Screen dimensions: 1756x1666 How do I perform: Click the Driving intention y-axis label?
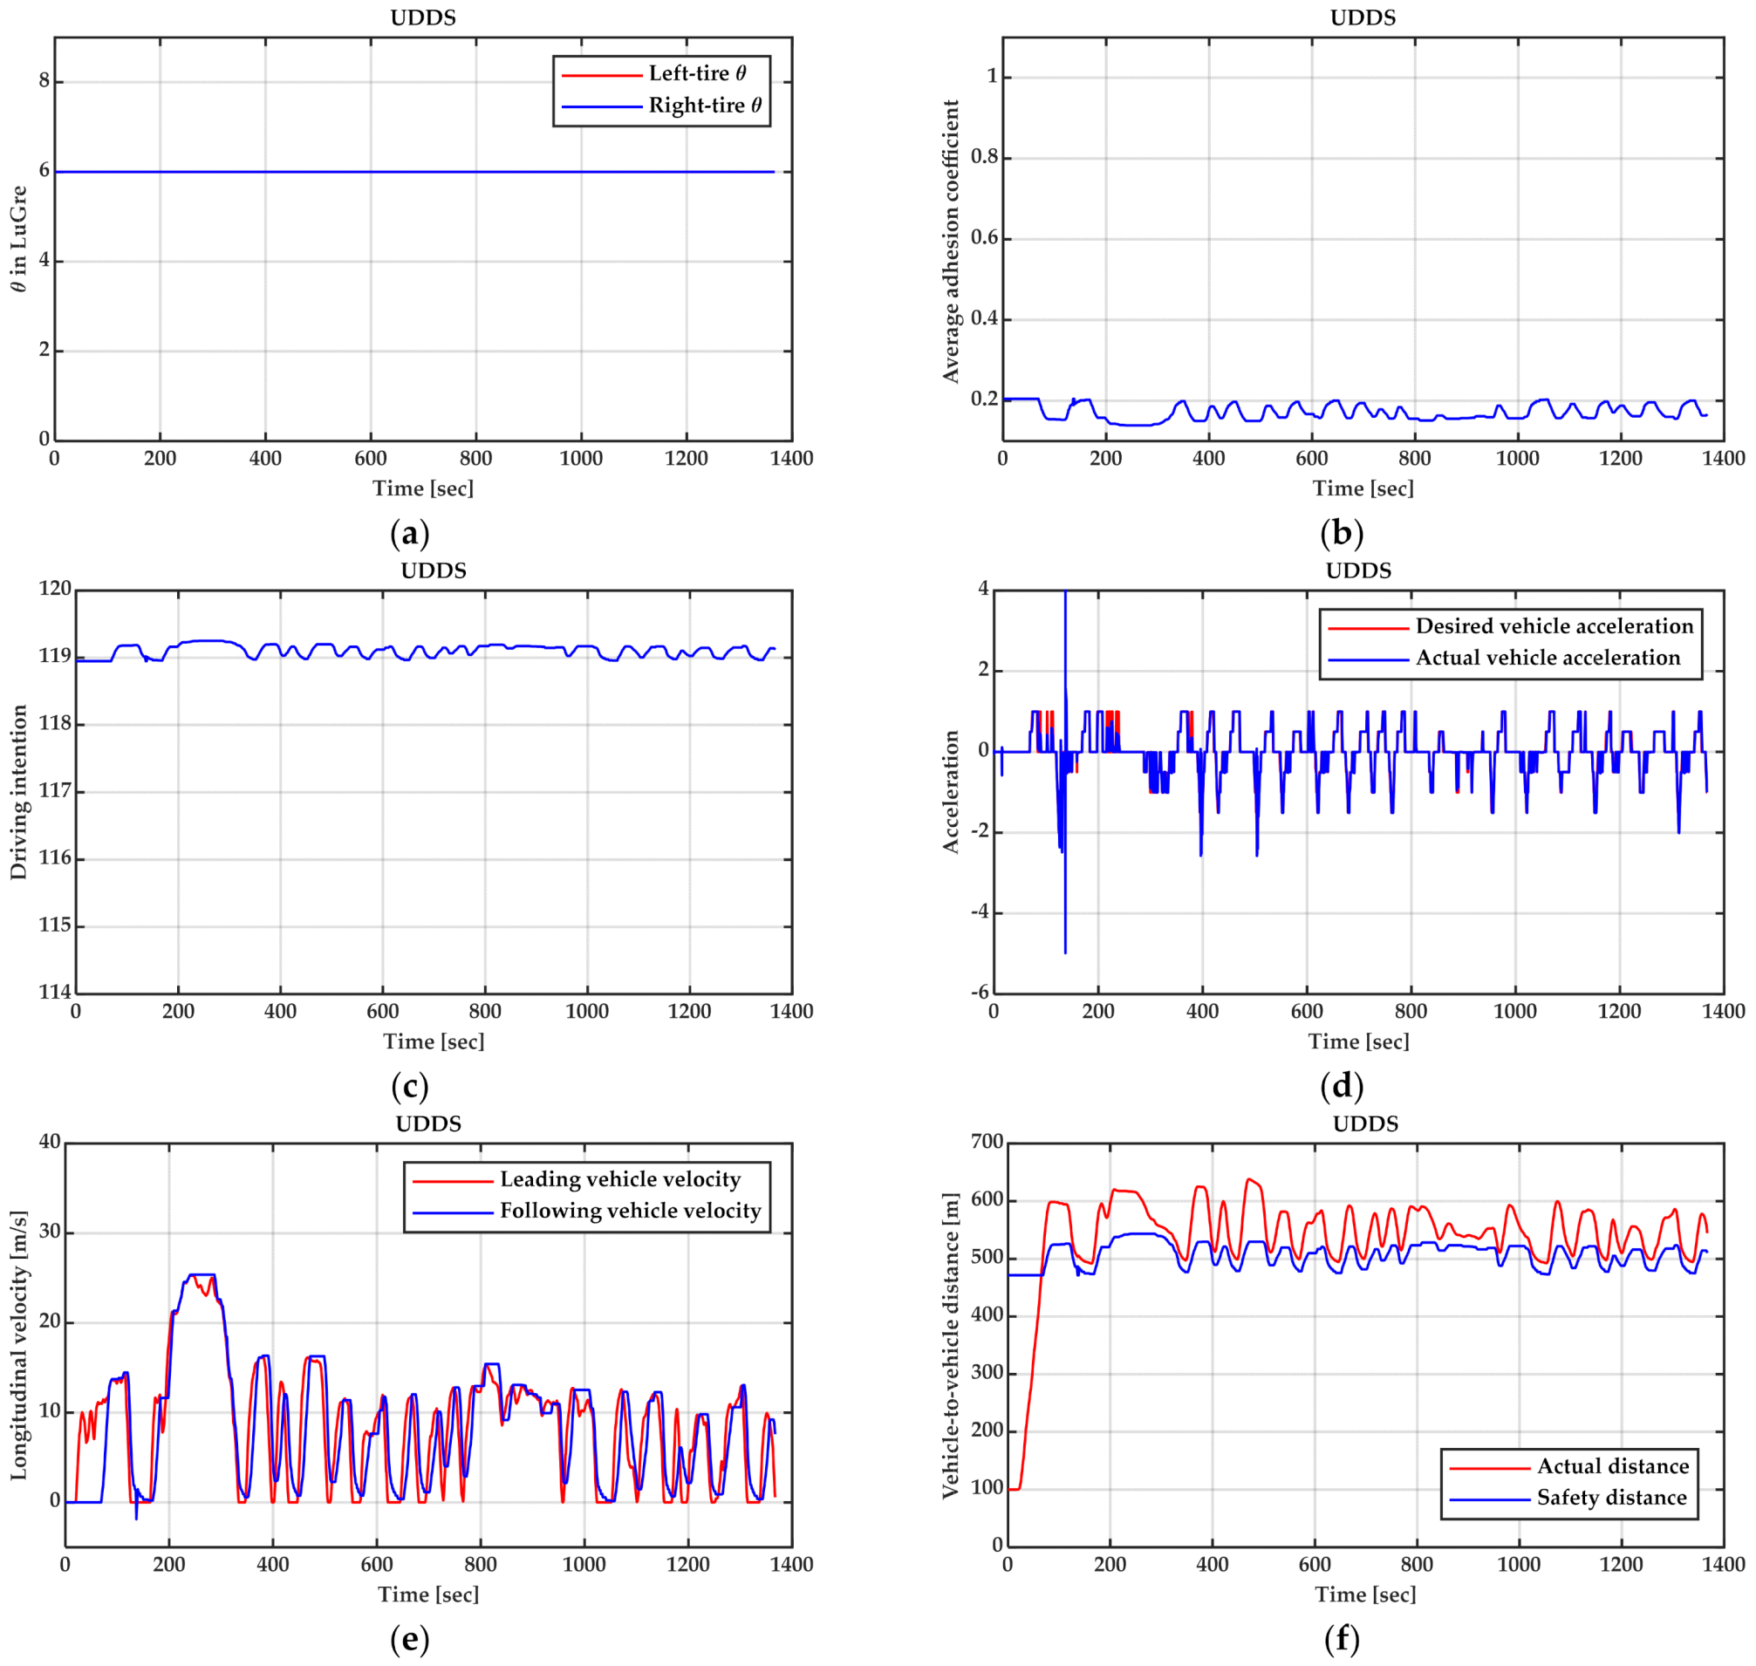(18, 792)
